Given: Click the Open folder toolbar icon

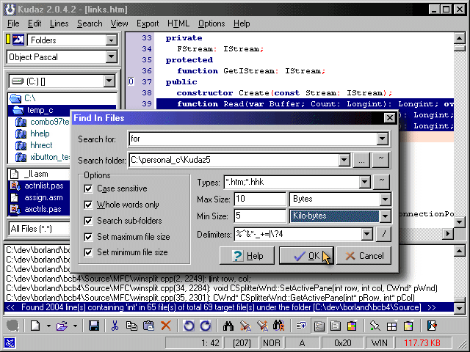Looking at the screenshot, I should point(62,326).
